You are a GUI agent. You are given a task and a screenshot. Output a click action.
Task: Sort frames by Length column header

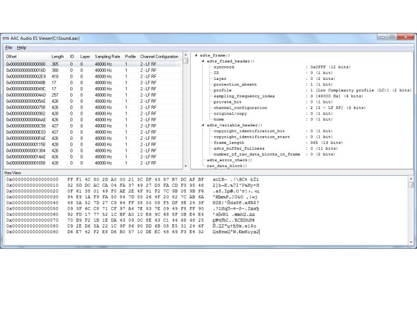click(58, 56)
